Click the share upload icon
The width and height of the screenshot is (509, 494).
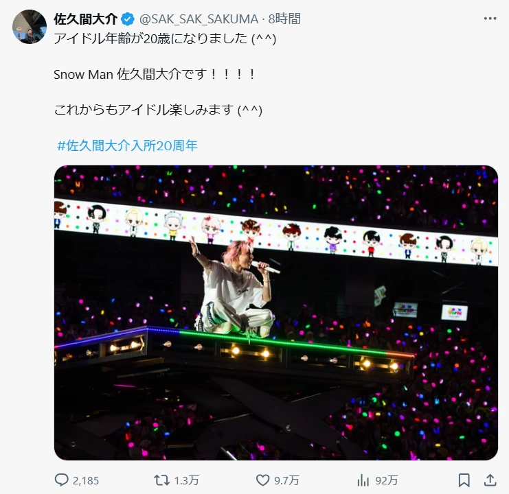tap(490, 480)
